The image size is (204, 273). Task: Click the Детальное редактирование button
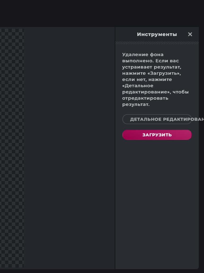click(157, 119)
